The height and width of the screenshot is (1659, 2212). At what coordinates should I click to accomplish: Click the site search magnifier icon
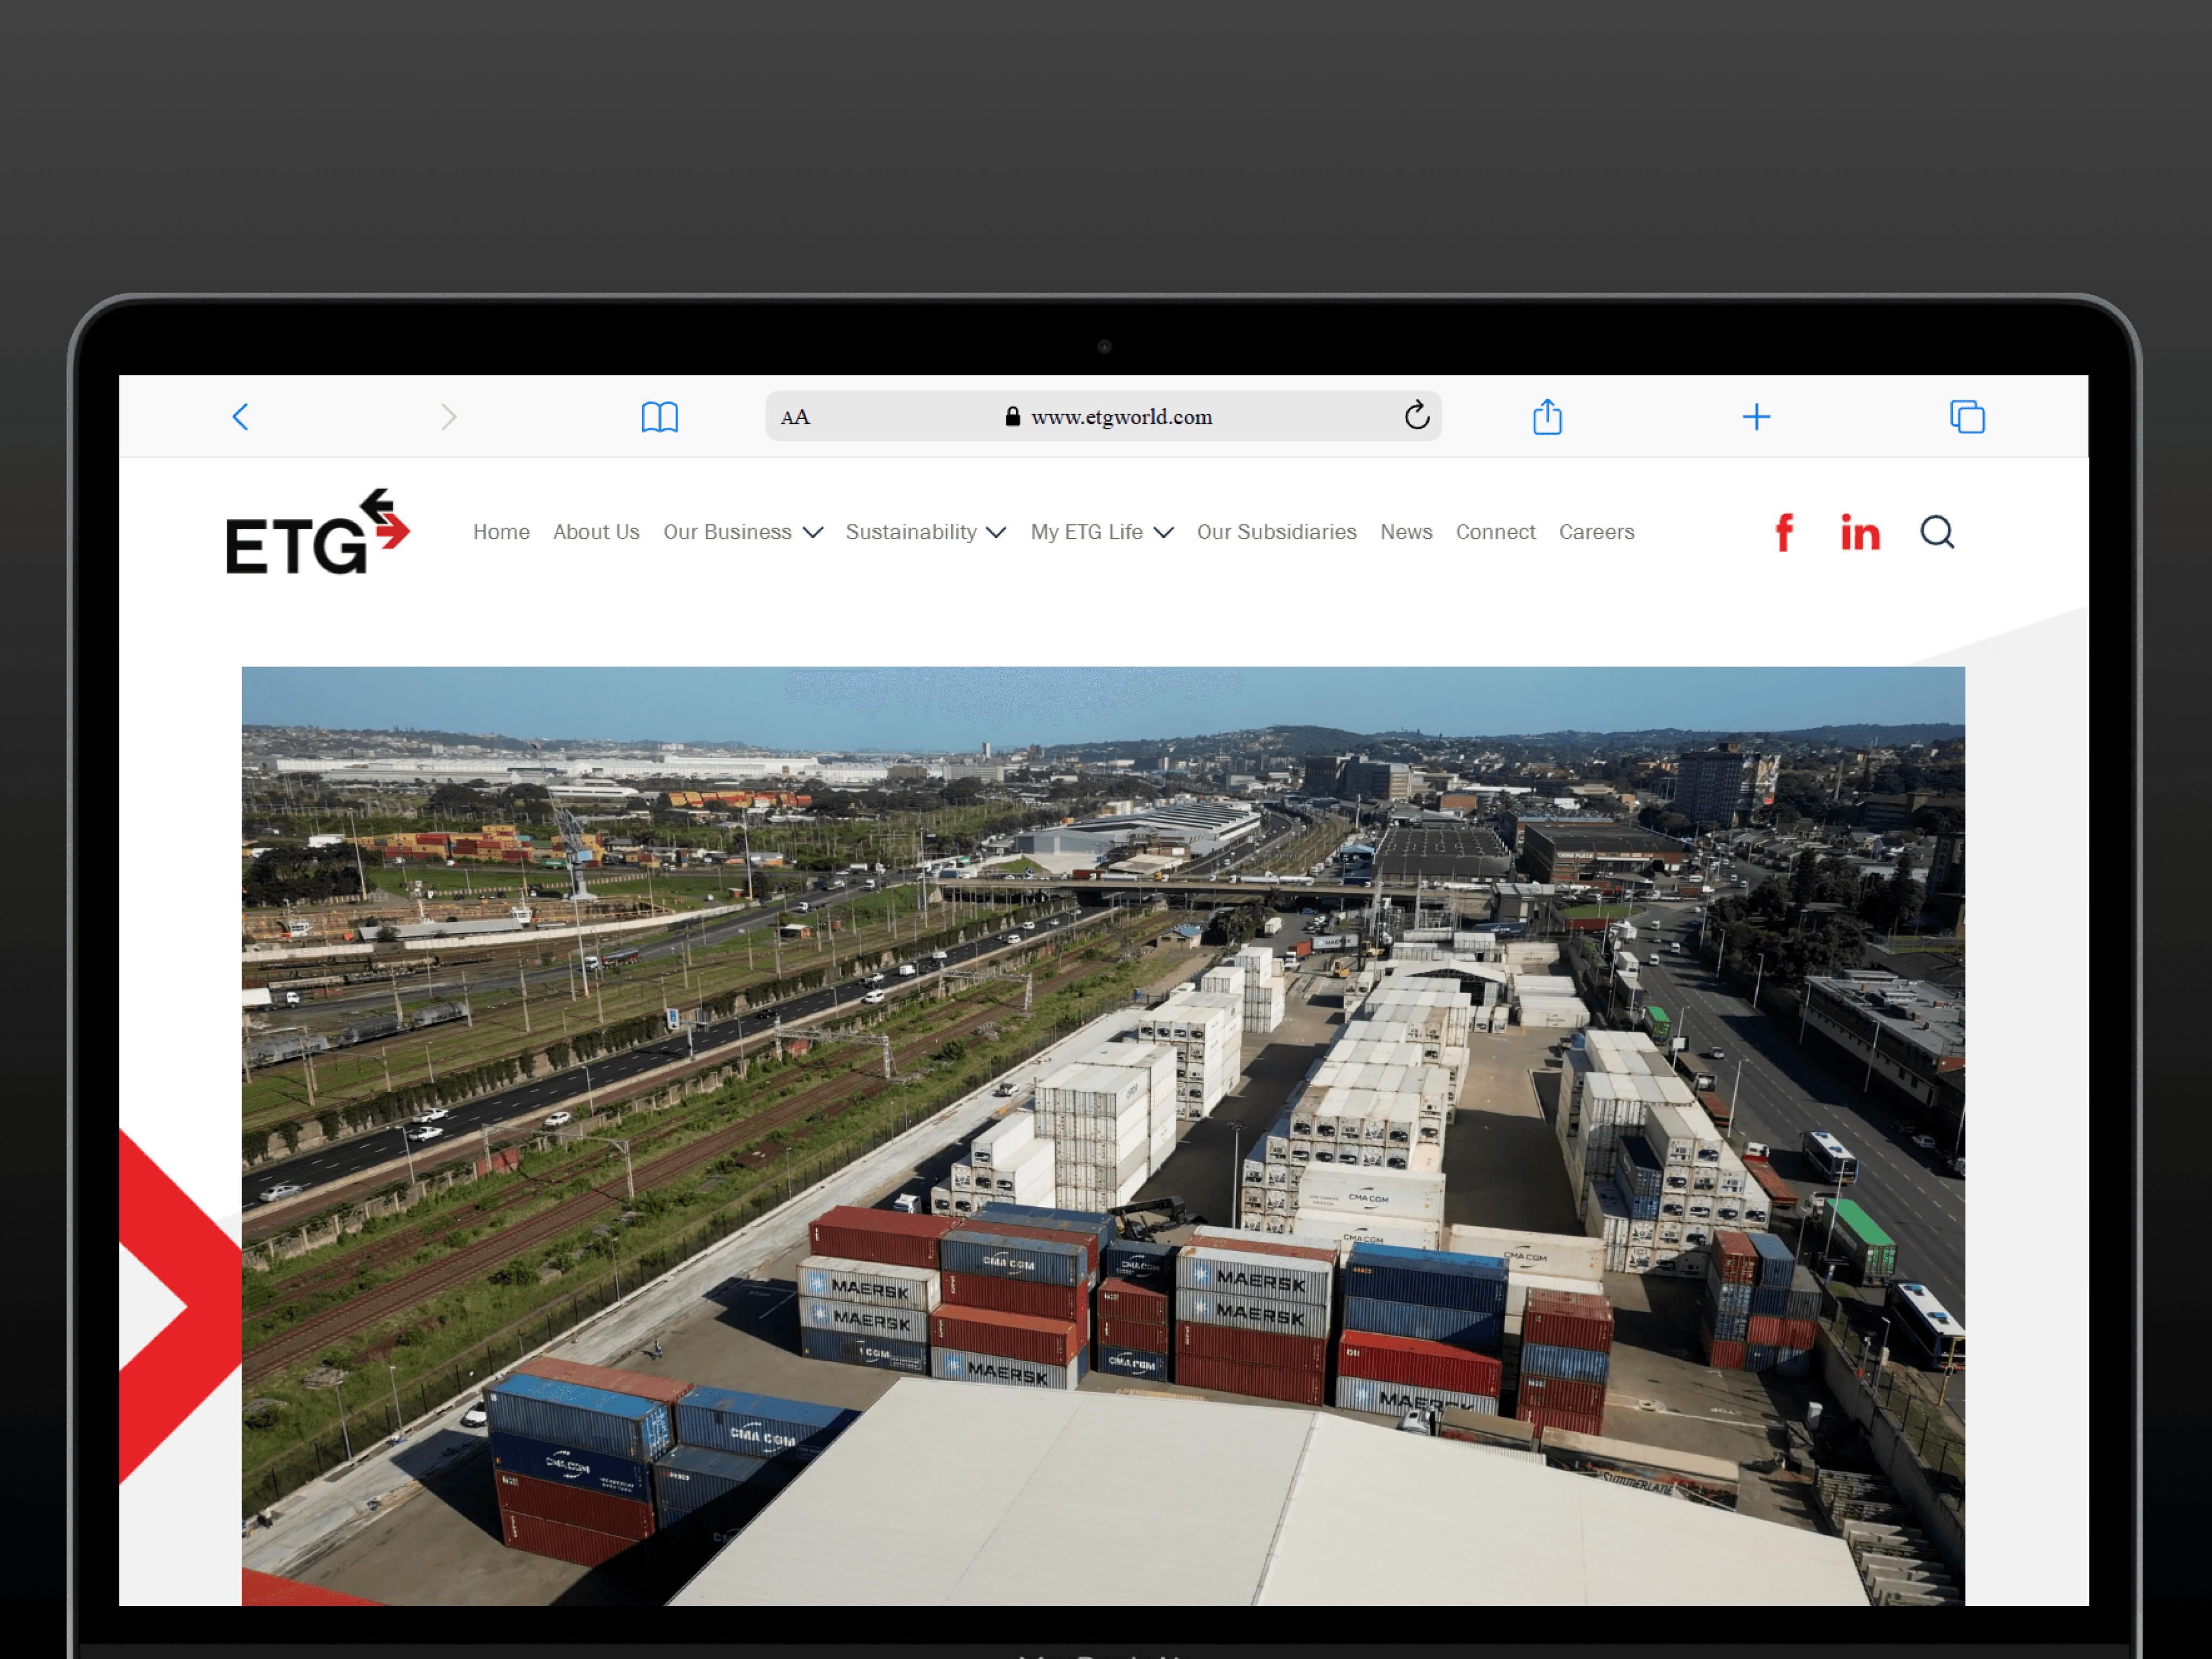click(x=1936, y=533)
